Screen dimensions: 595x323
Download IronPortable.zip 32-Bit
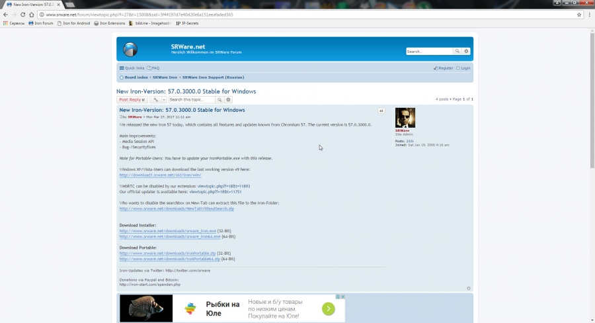tap(167, 253)
